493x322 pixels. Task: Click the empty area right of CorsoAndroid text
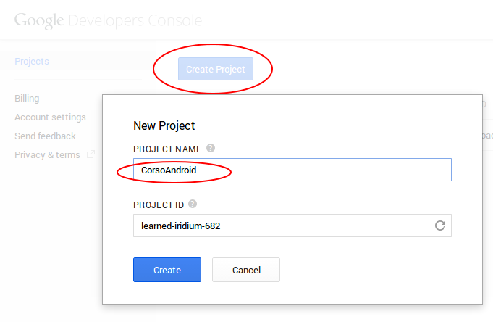(x=324, y=170)
